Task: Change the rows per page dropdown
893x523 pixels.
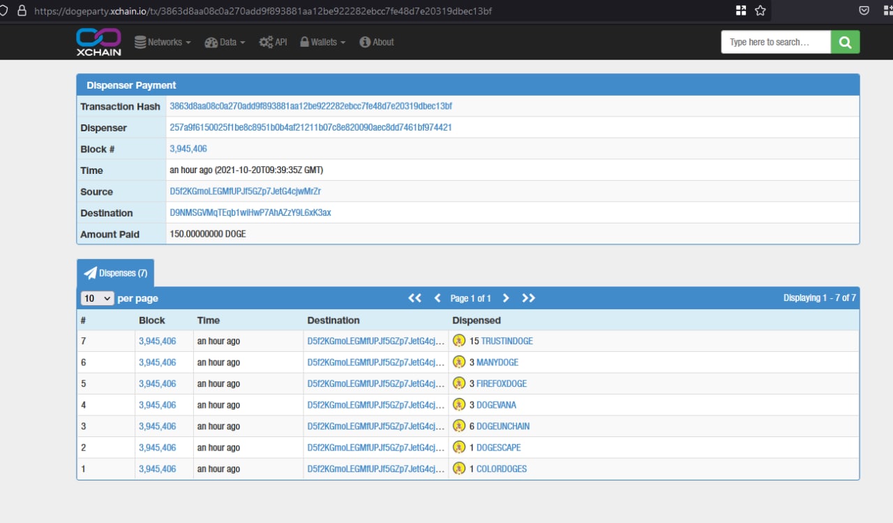Action: click(98, 298)
